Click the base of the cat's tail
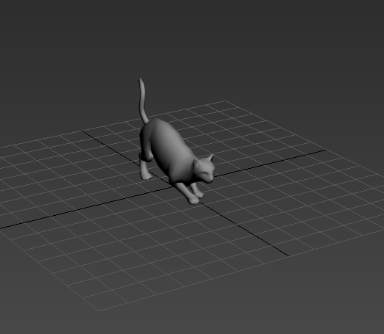The height and width of the screenshot is (334, 384). pos(145,120)
